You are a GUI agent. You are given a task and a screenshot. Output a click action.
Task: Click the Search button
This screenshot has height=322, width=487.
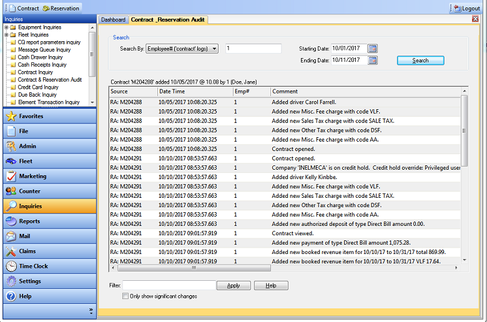[421, 61]
